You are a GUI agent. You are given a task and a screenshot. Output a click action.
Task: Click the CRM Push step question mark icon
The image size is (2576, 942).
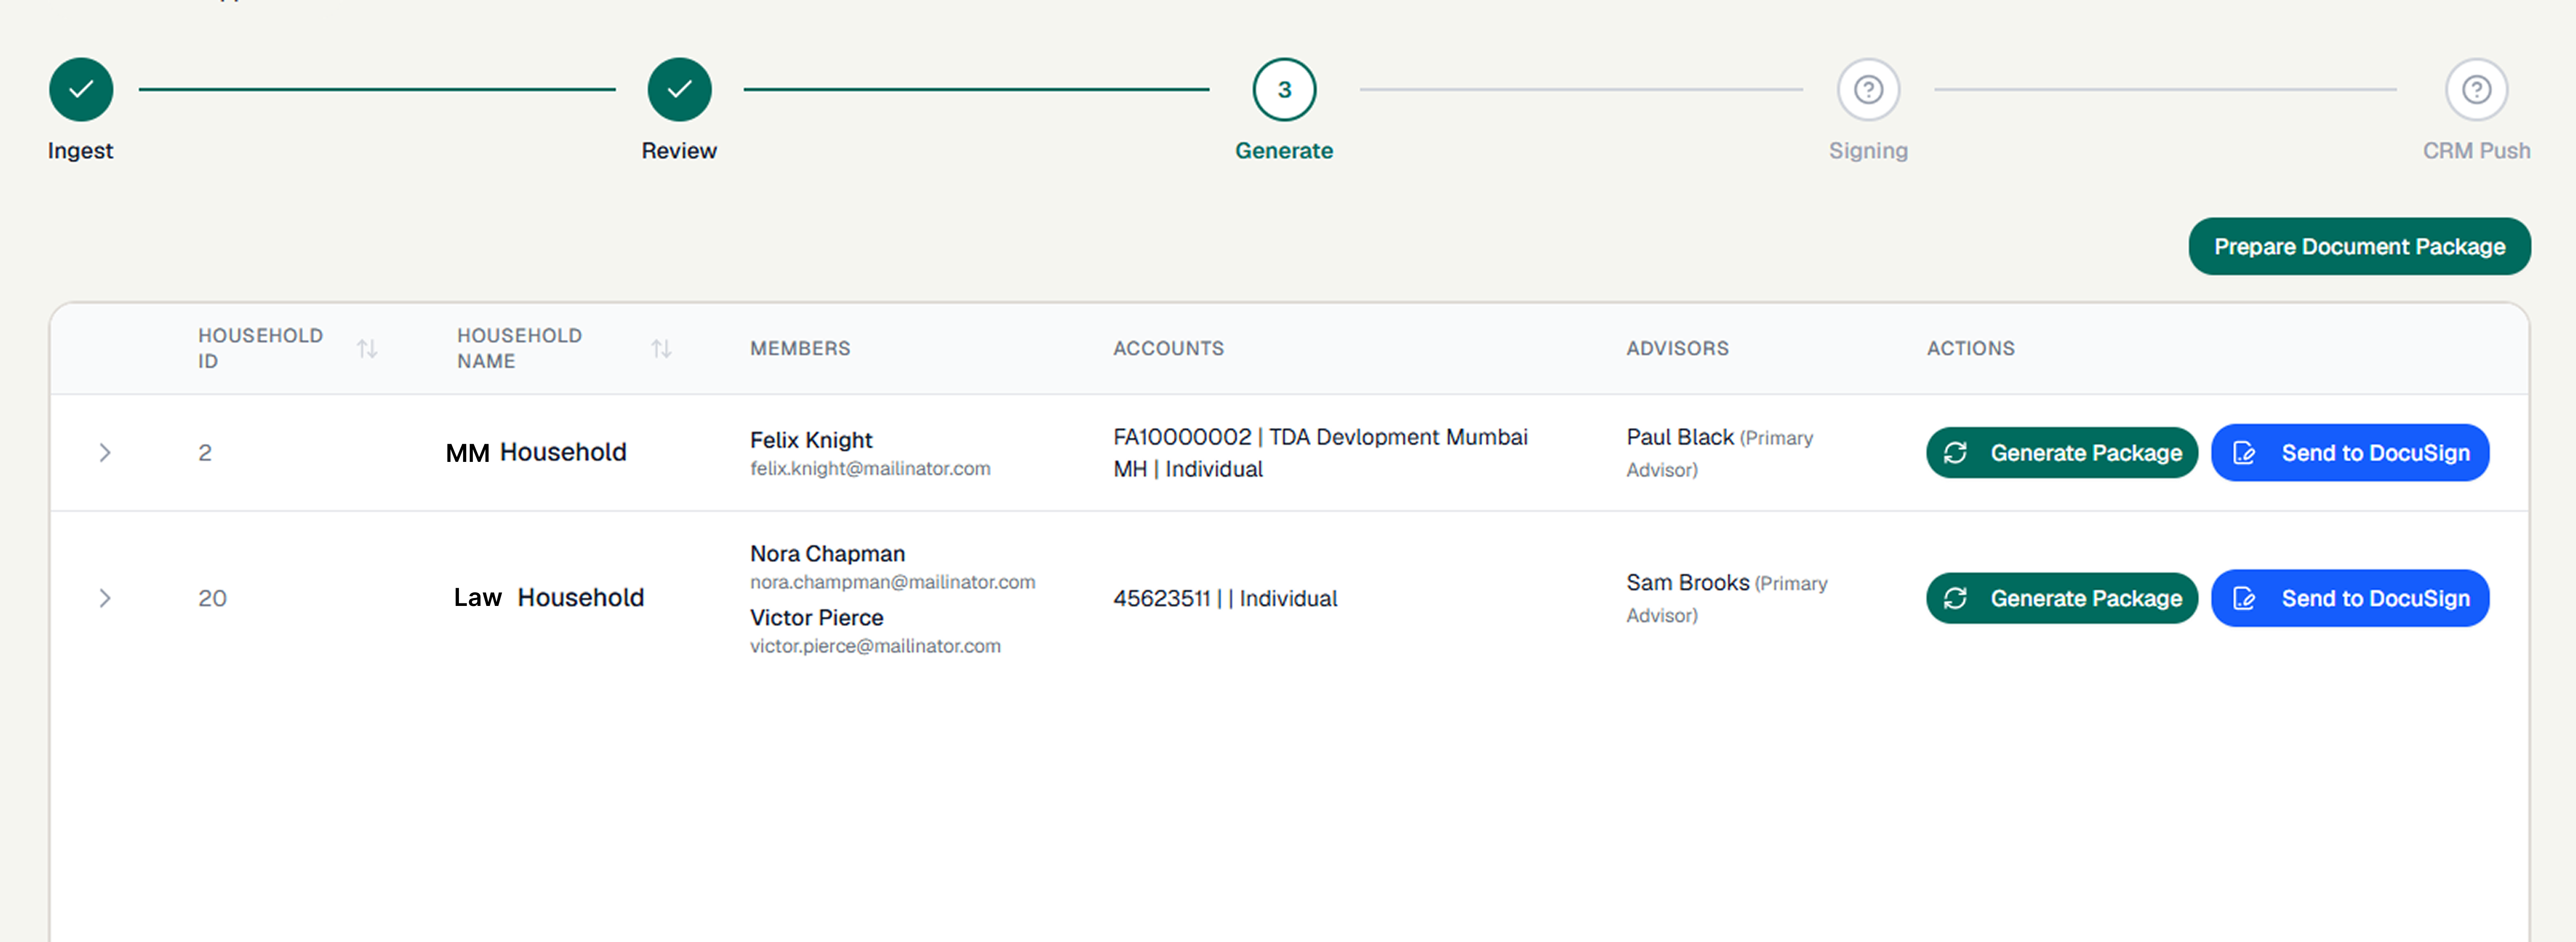[x=2476, y=90]
